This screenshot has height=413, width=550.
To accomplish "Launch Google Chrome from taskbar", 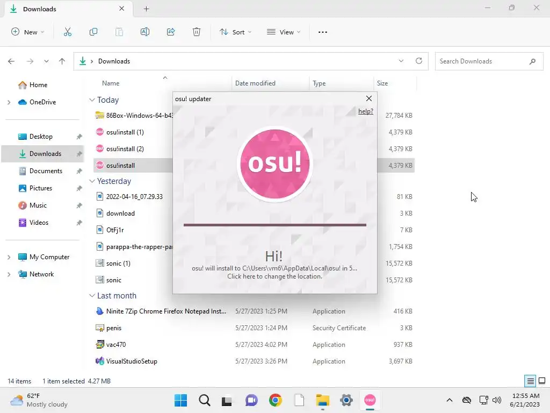I will [x=276, y=400].
